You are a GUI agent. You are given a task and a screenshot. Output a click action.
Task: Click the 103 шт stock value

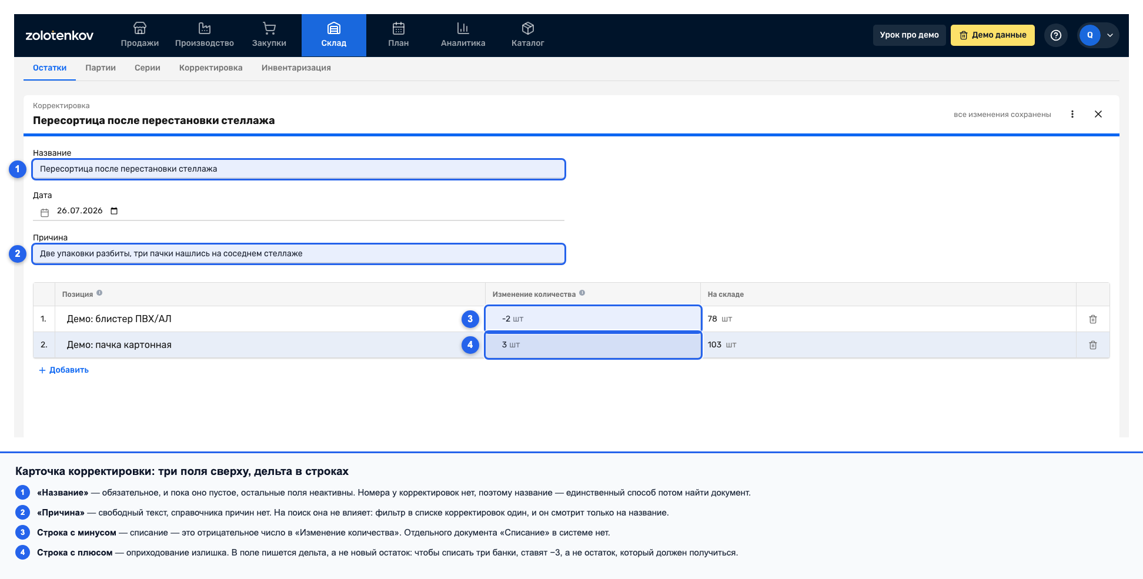(722, 345)
